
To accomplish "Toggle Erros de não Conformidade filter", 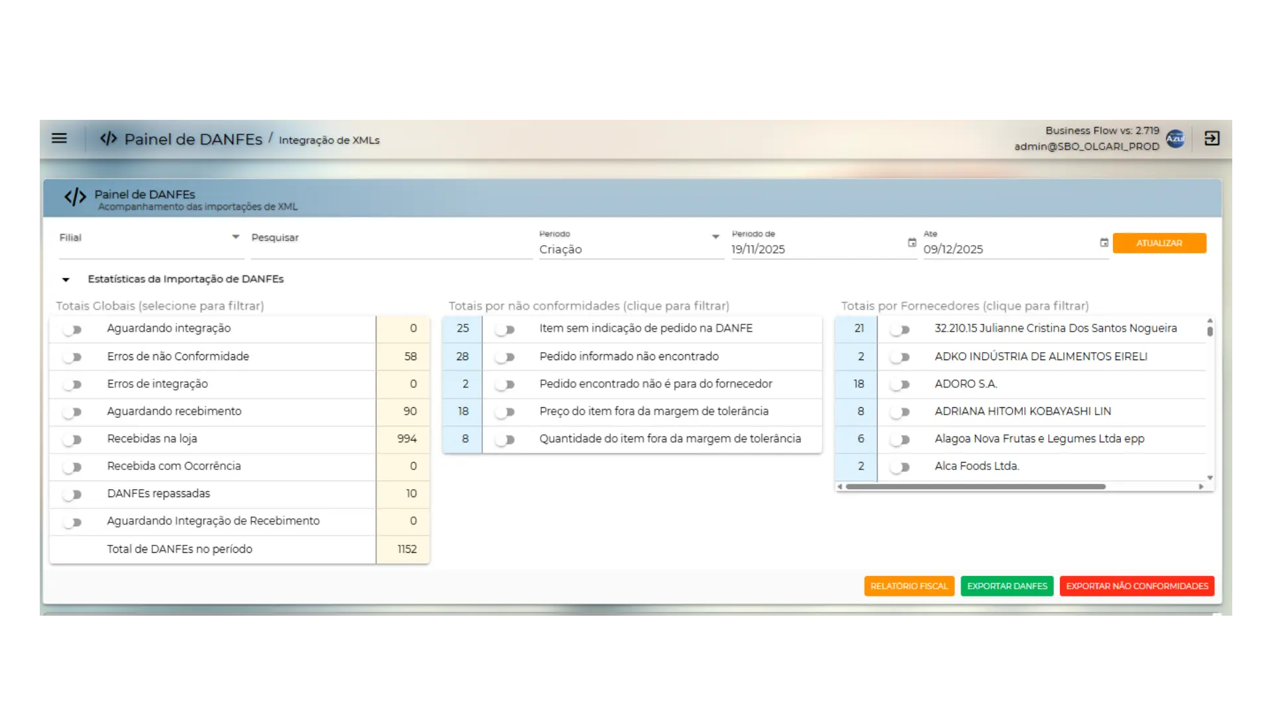I will tap(72, 357).
